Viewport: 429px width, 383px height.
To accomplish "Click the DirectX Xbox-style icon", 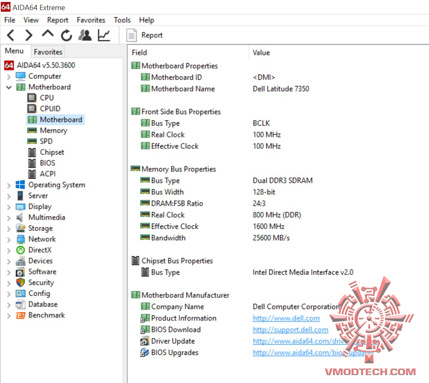I will (21, 250).
